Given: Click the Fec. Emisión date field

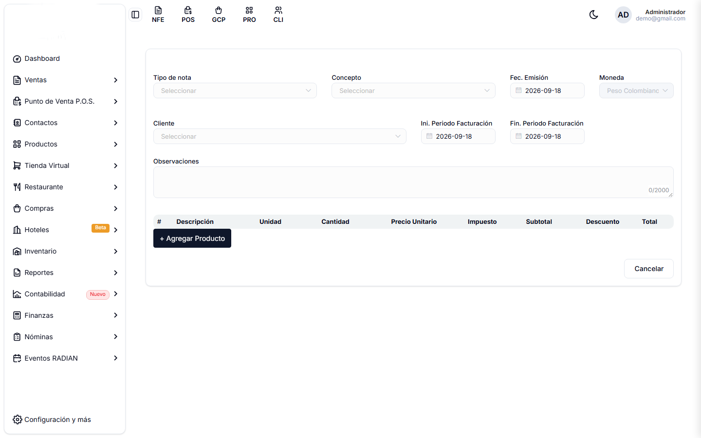Looking at the screenshot, I should point(547,91).
